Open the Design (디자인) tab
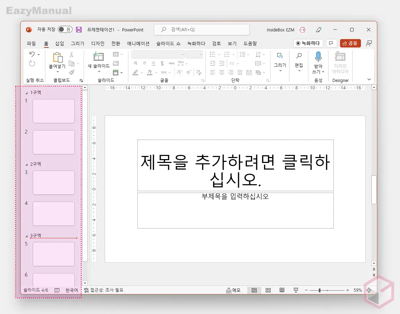The image size is (400, 314). [98, 44]
